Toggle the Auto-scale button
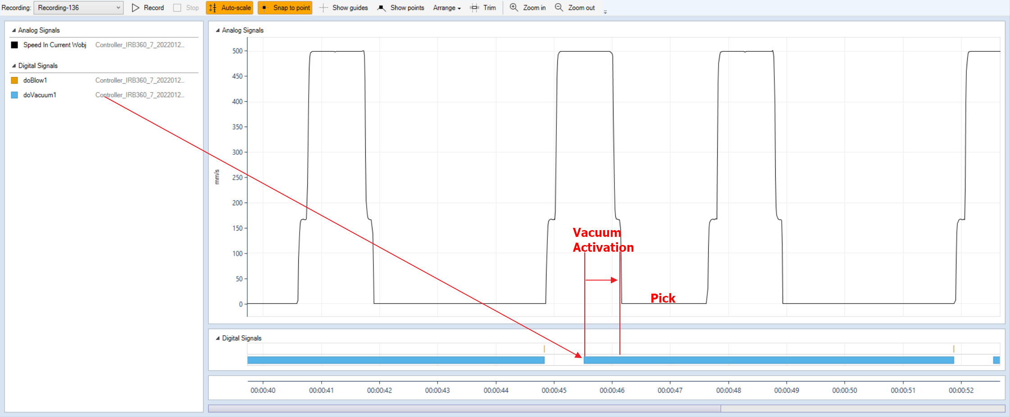The width and height of the screenshot is (1010, 417). pyautogui.click(x=229, y=8)
